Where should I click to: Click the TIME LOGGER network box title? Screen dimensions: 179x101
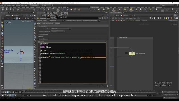pyautogui.click(x=123, y=38)
